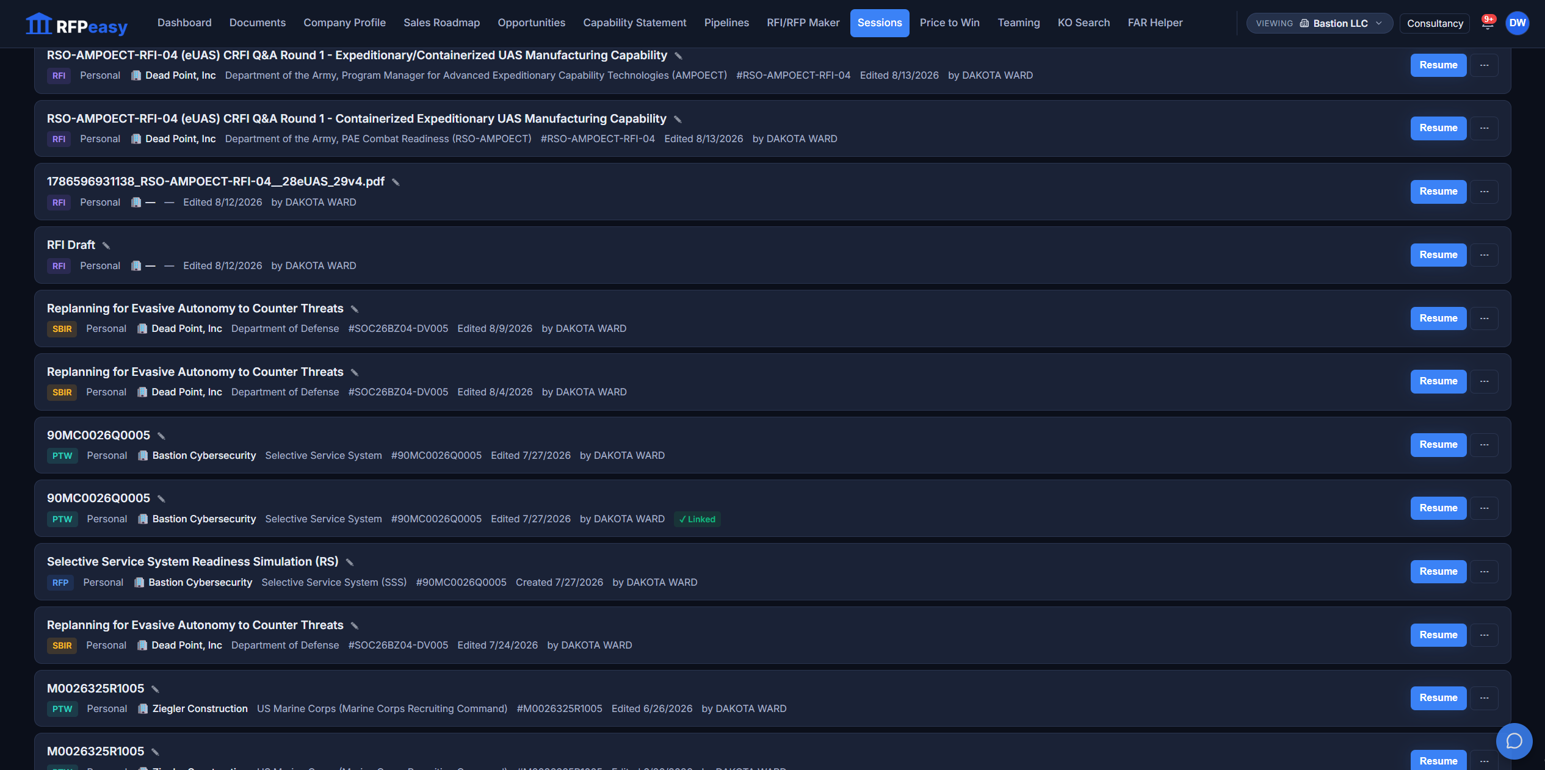Click pencil icon beside Selective Service System Readiness Simulation
Image resolution: width=1545 pixels, height=770 pixels.
click(x=350, y=562)
